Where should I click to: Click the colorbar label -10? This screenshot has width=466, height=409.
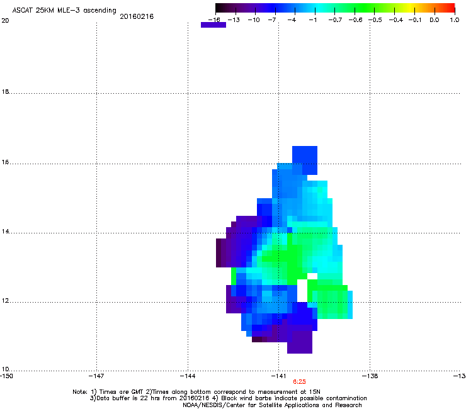[254, 20]
